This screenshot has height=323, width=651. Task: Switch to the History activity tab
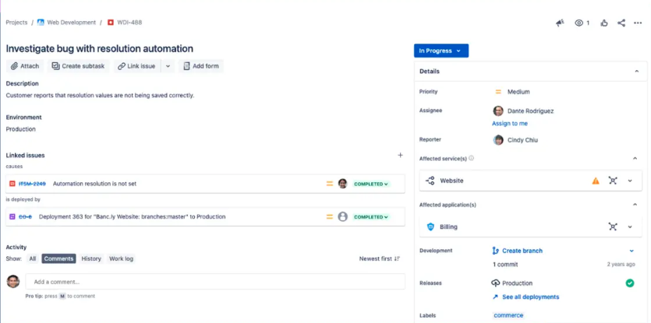(91, 258)
